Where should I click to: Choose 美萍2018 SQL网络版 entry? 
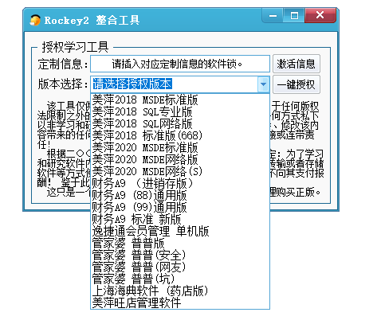(180, 124)
